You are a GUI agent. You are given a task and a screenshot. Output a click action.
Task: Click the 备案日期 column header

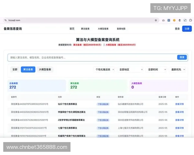pos(162,97)
